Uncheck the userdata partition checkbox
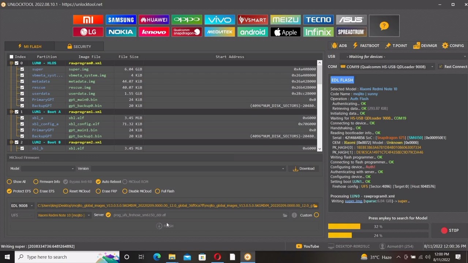Screen dimensions: 468x263 pos(22,94)
